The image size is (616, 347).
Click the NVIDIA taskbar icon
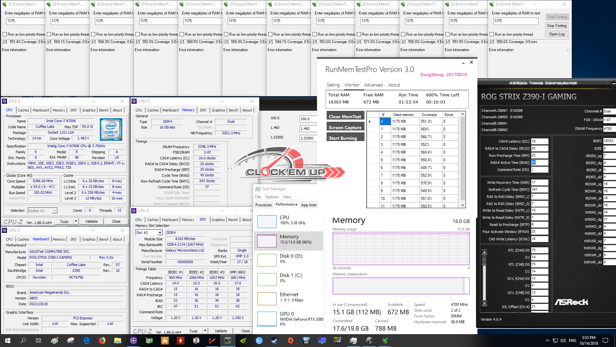pos(244,341)
